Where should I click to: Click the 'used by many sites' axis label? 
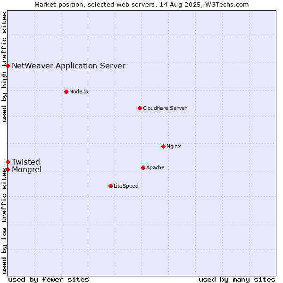point(237,280)
